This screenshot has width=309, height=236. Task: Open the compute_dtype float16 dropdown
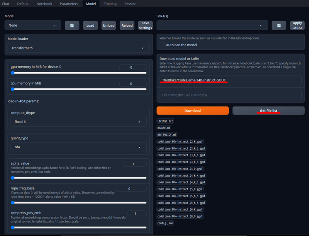coord(79,122)
